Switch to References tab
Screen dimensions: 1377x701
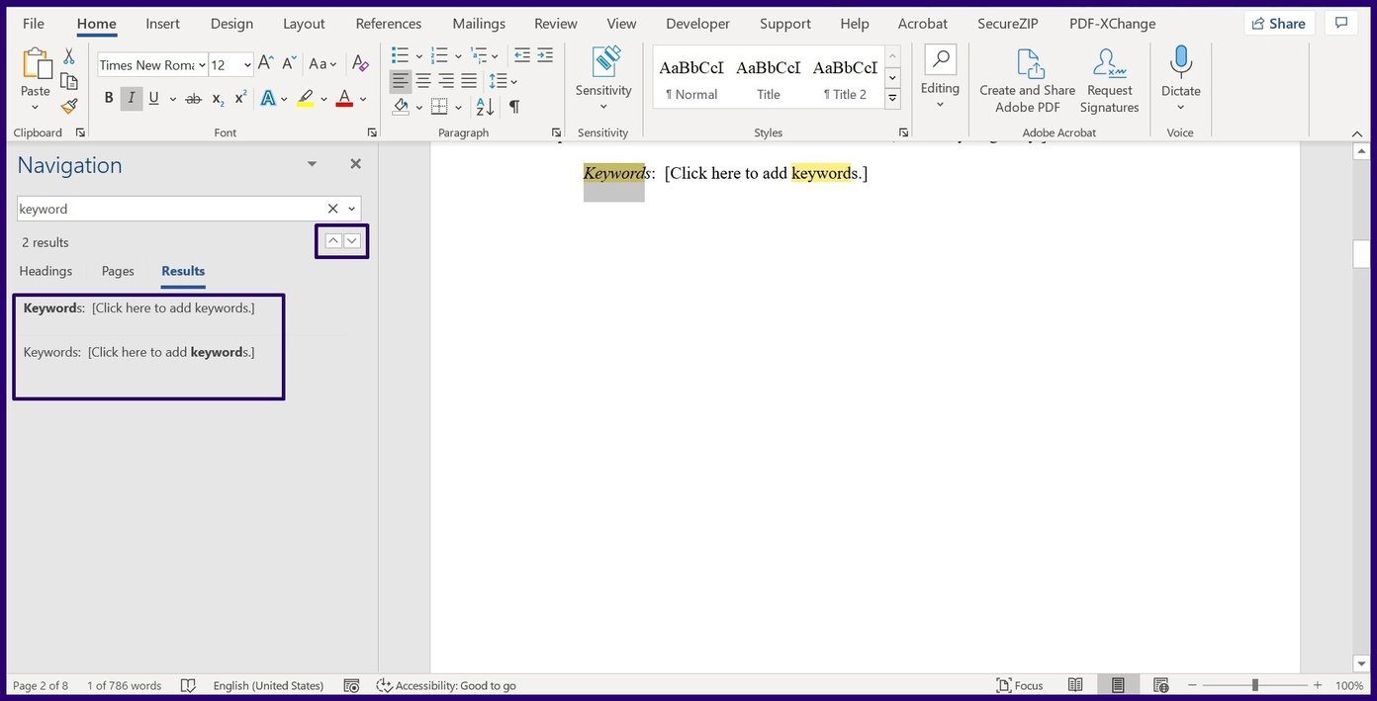(x=389, y=23)
